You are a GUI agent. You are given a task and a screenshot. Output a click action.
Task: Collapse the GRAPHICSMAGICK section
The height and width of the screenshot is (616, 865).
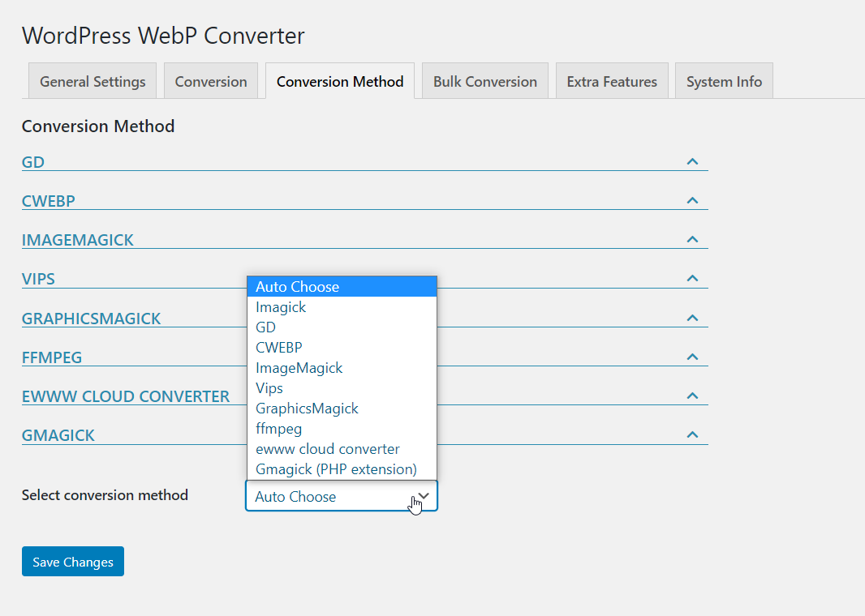(x=692, y=317)
